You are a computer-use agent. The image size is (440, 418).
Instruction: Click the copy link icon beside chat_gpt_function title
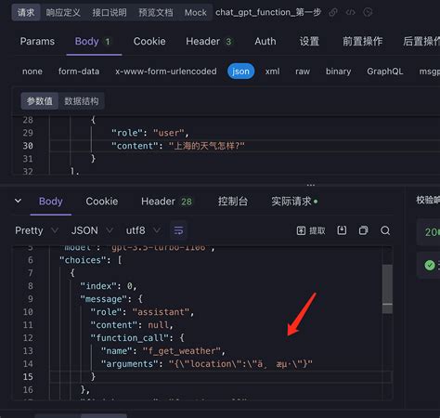tap(333, 12)
